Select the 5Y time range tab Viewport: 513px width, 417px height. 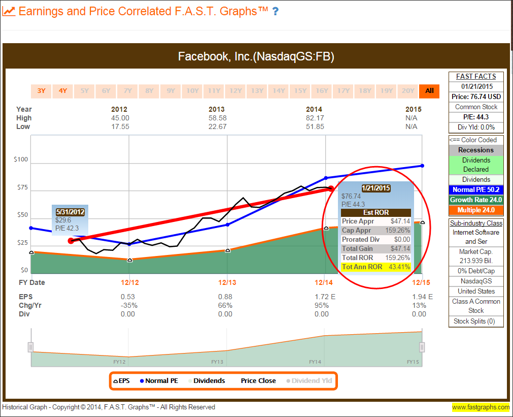(x=84, y=91)
